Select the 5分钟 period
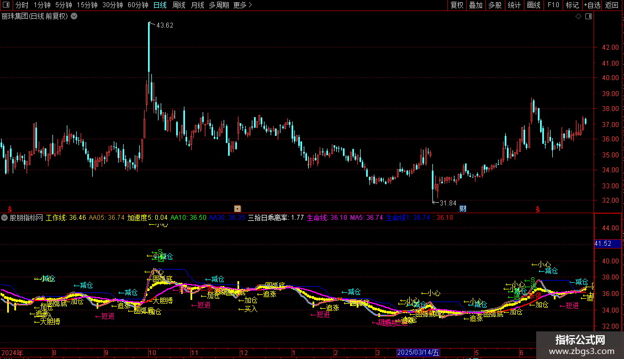This screenshot has width=624, height=359. [x=64, y=5]
